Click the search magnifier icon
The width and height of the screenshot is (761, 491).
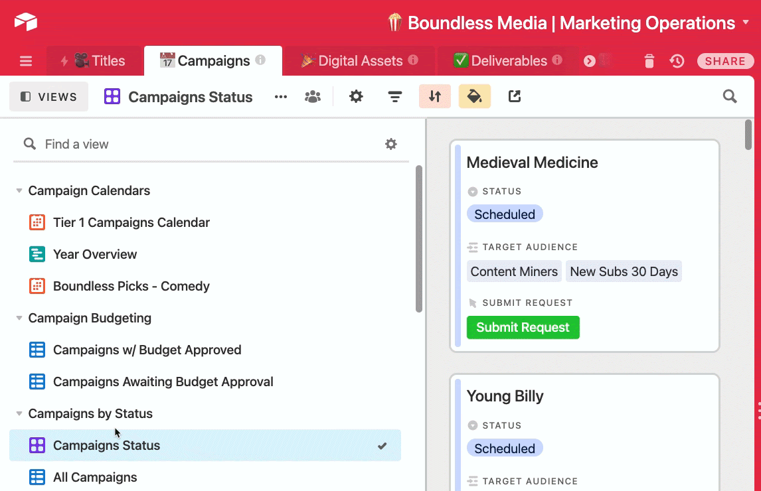(730, 97)
